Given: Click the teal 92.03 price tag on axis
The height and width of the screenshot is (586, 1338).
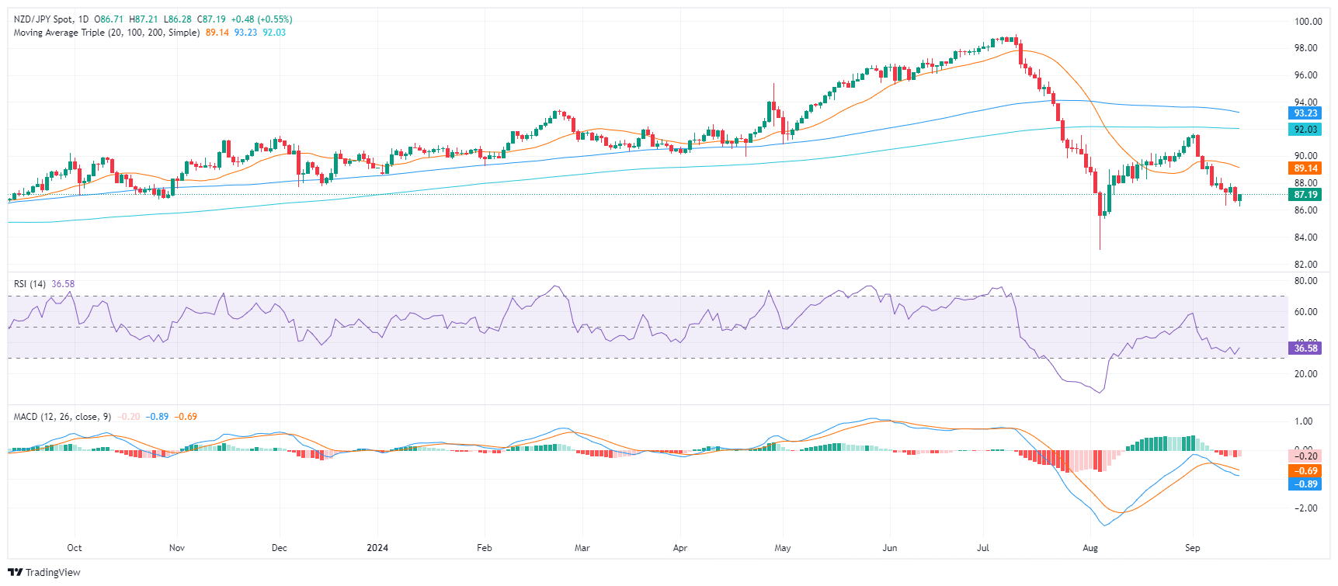Looking at the screenshot, I should point(1305,130).
